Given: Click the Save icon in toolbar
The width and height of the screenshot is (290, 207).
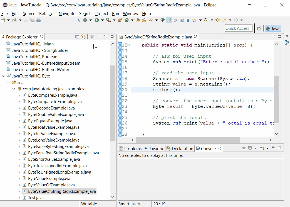Looking at the screenshot, I should coord(26,20).
